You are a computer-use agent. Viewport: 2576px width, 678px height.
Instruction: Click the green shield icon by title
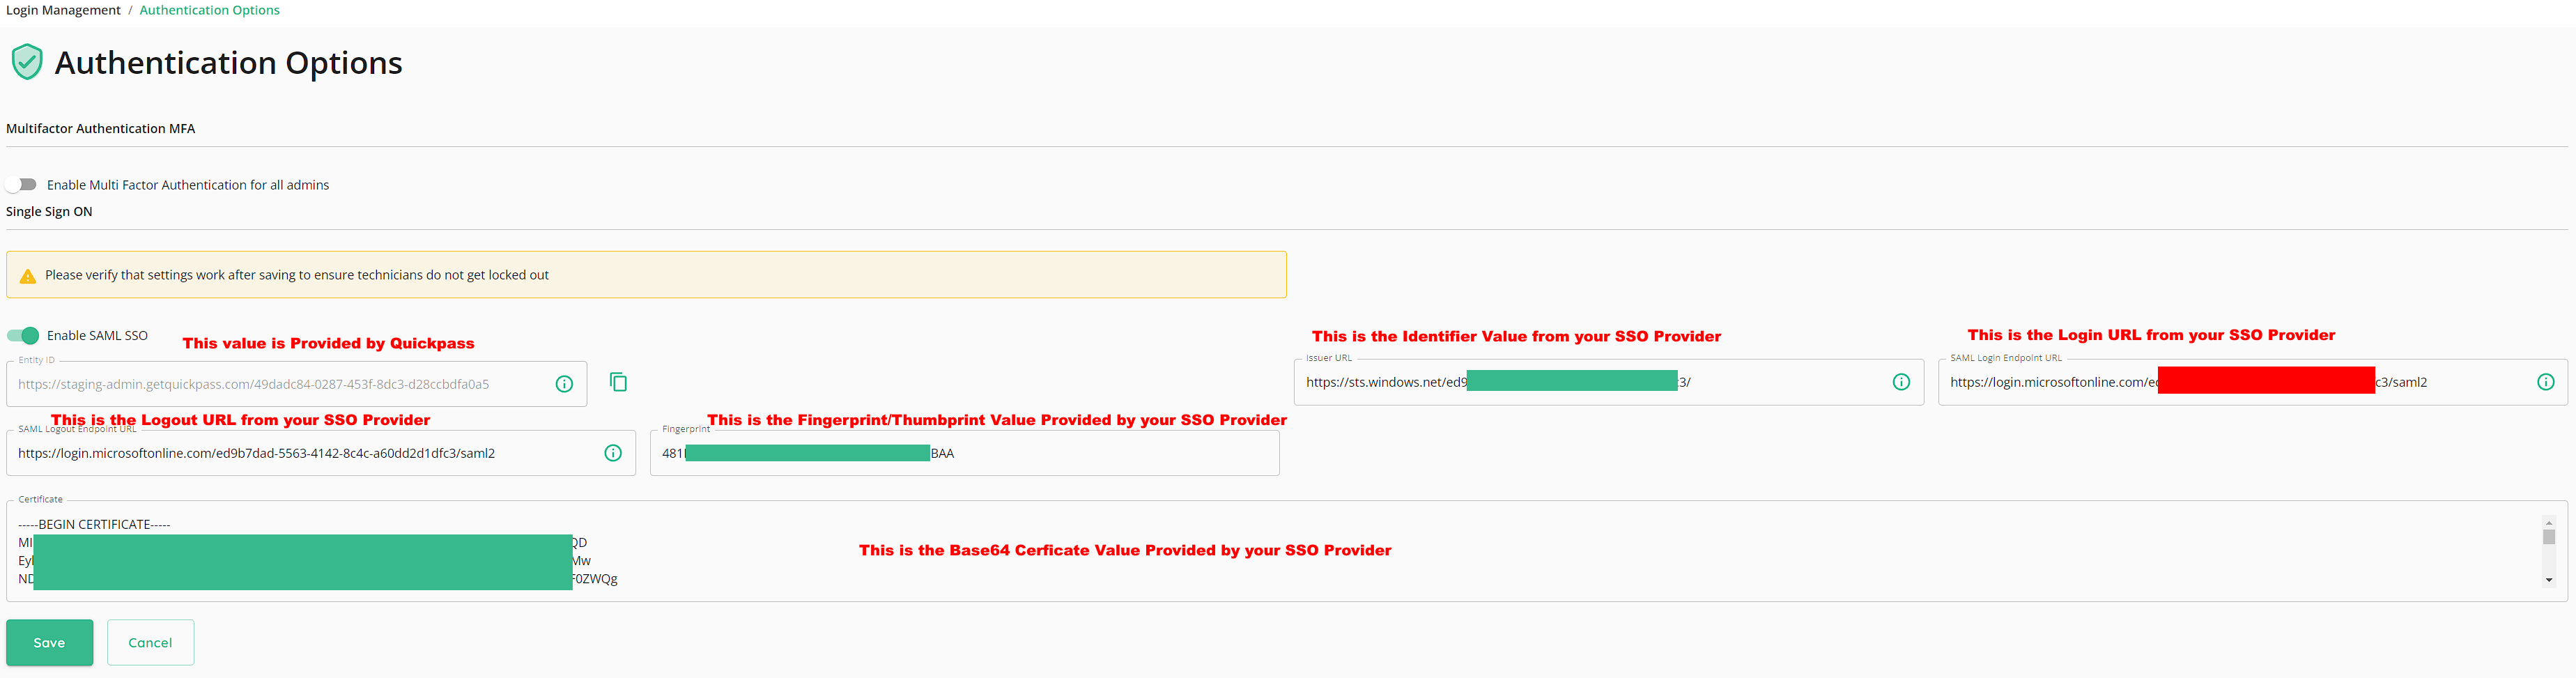27,62
